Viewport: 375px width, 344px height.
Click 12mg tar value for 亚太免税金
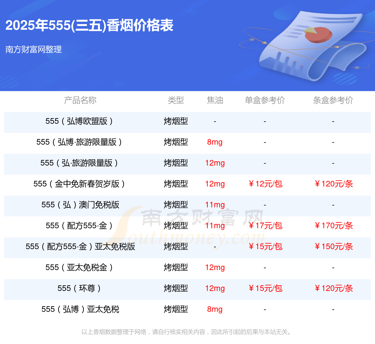click(x=215, y=267)
